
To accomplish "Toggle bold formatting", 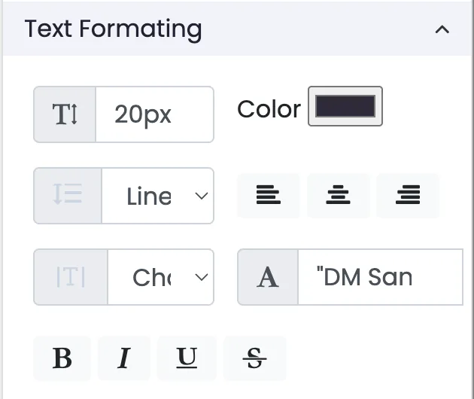I will pyautogui.click(x=62, y=358).
